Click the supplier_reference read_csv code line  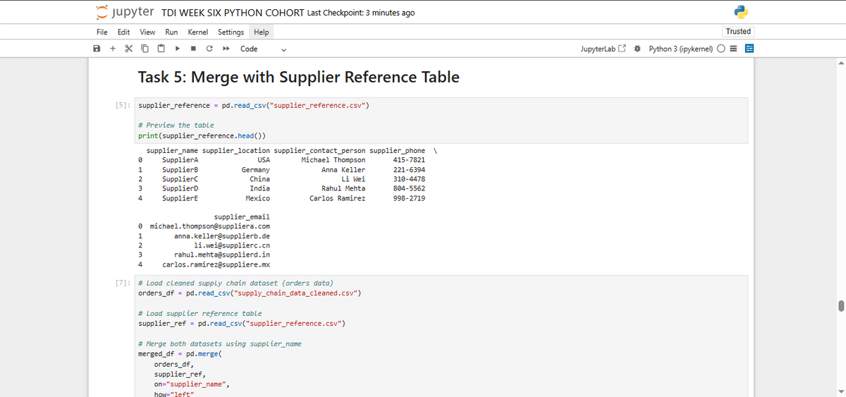(x=254, y=105)
